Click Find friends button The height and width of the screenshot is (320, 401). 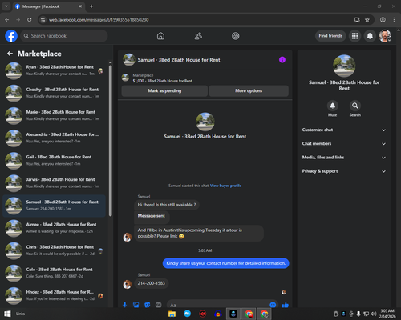point(330,36)
